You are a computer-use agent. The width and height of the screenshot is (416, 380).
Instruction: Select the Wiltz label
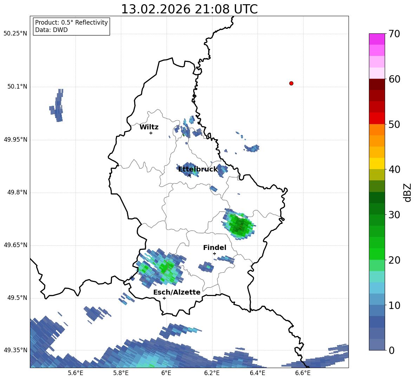point(149,127)
